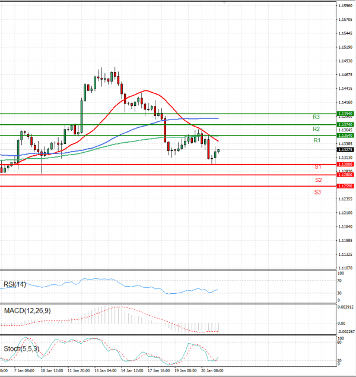Click the 1.15960 price axis value

(x=345, y=5)
